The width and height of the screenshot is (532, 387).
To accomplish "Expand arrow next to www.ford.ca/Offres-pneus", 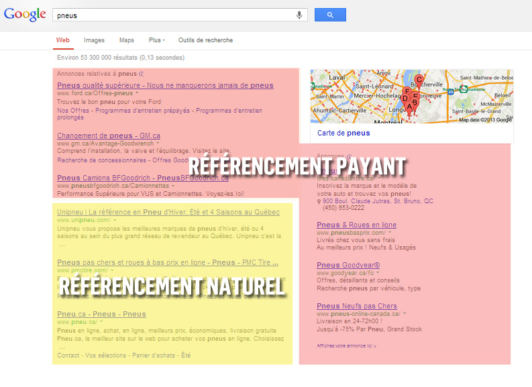I will click(137, 93).
